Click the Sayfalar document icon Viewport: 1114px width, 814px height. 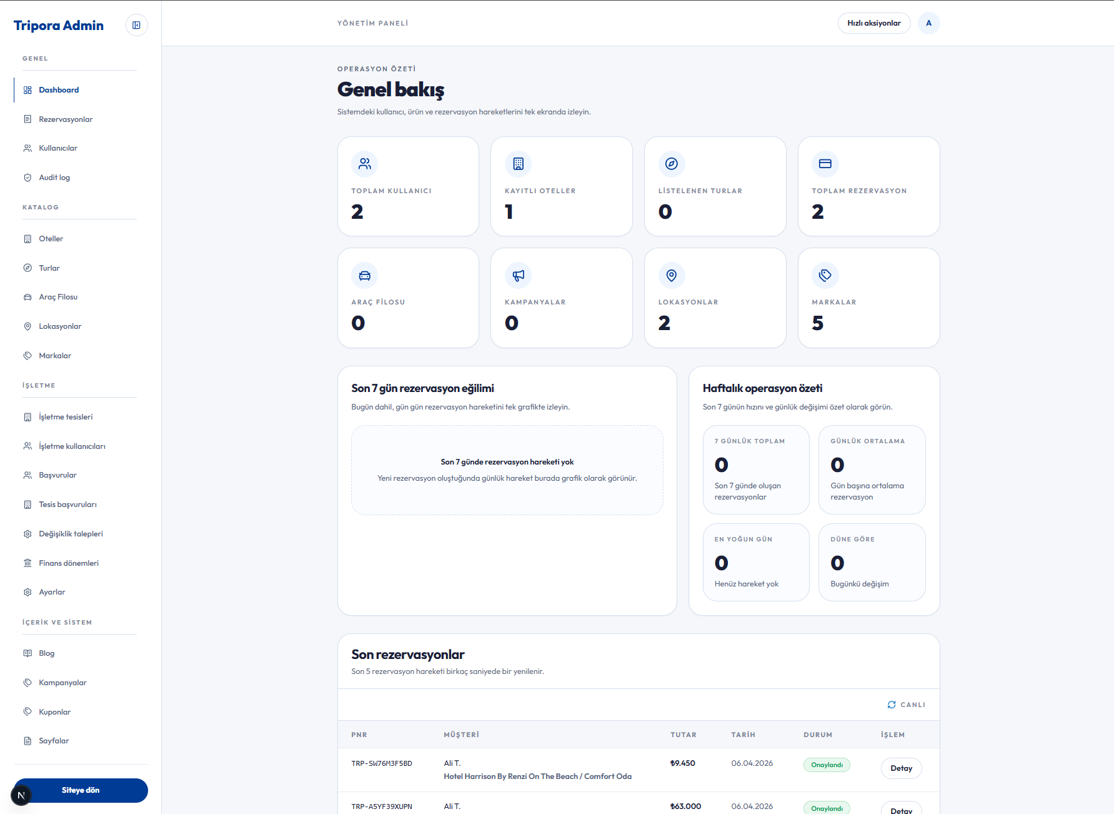27,741
